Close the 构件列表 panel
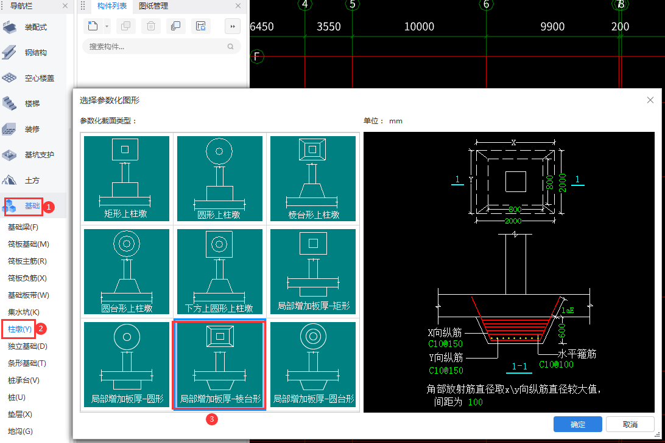The height and width of the screenshot is (443, 665). point(238,6)
